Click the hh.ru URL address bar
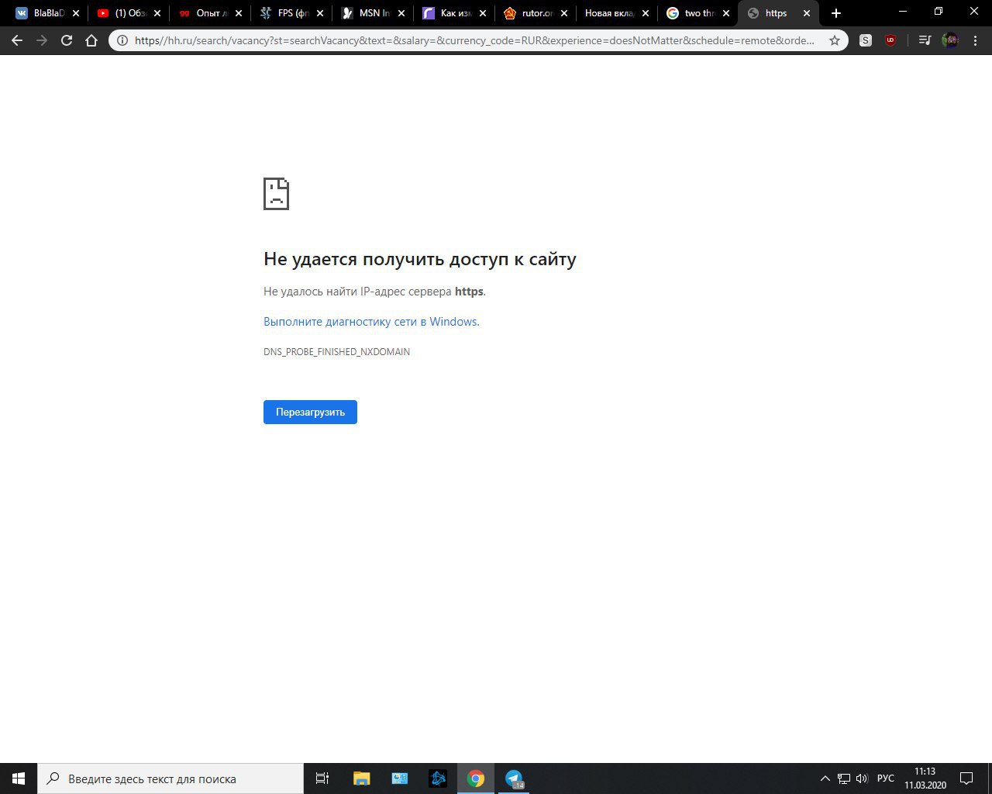 click(x=474, y=40)
